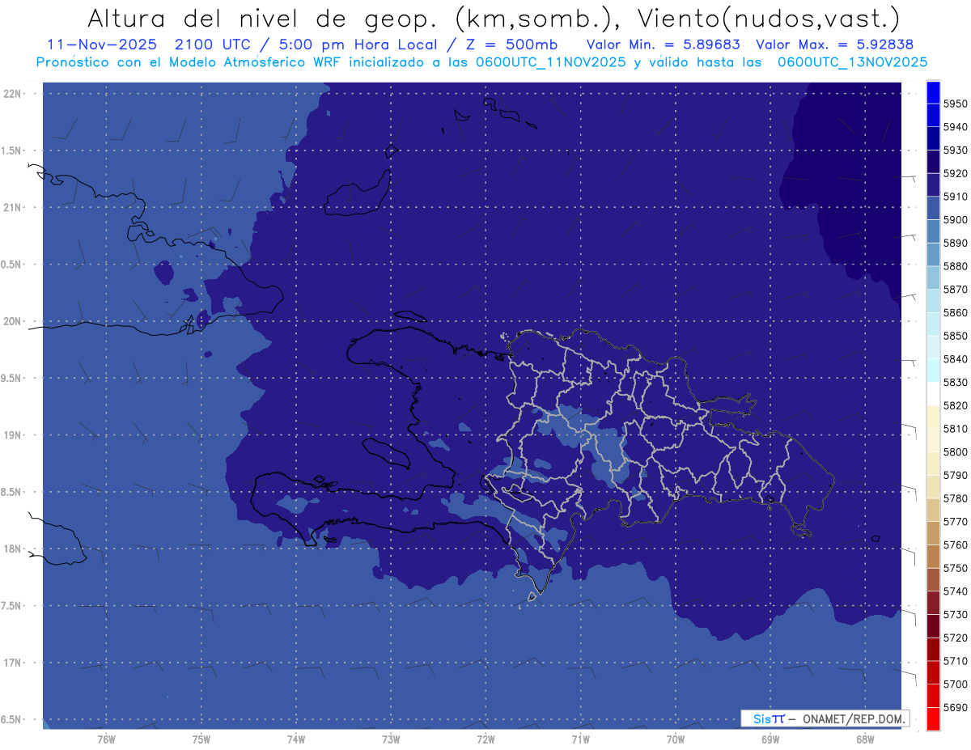971x750 pixels.
Task: Click the pale yellow swatch between 5820 and 5810
Action: pos(933,417)
